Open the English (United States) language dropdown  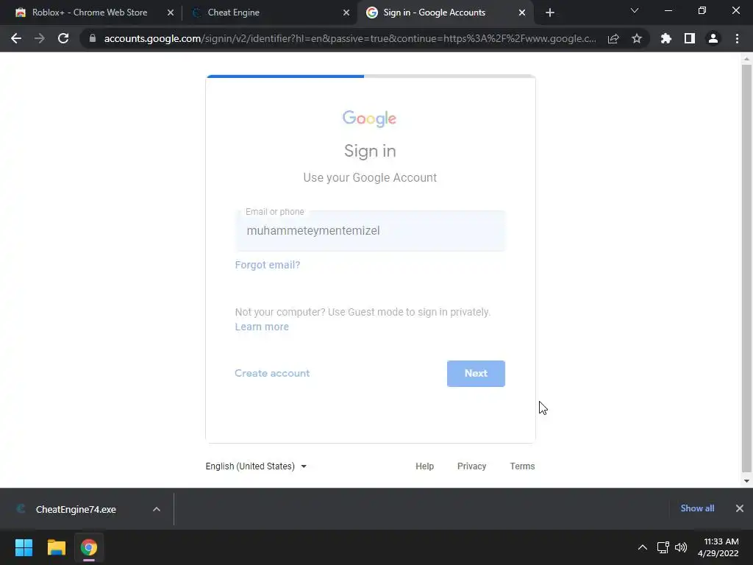pyautogui.click(x=256, y=466)
